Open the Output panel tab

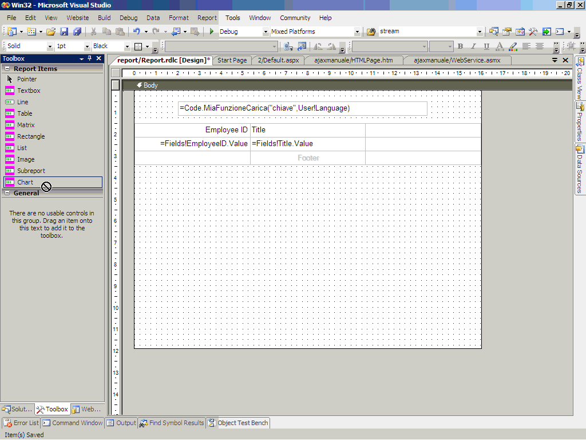121,423
